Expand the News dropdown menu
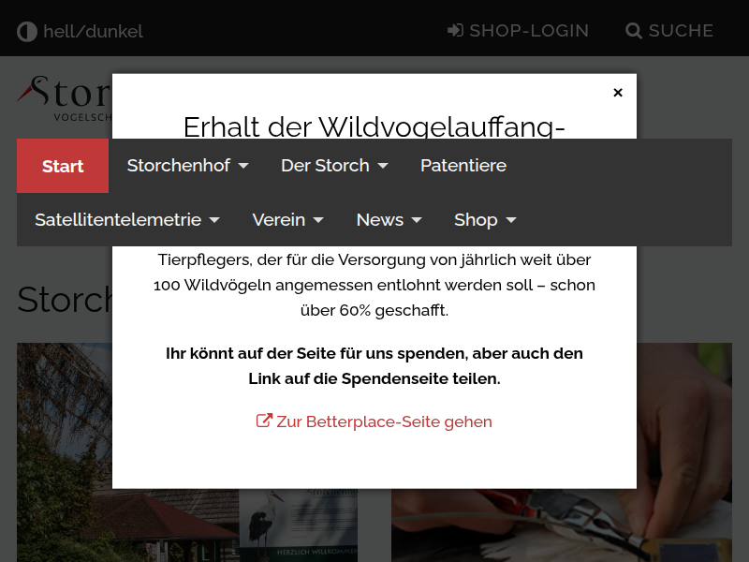 tap(389, 220)
